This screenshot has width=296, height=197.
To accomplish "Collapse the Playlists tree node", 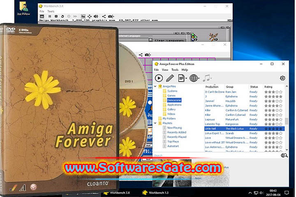I will click(155, 123).
